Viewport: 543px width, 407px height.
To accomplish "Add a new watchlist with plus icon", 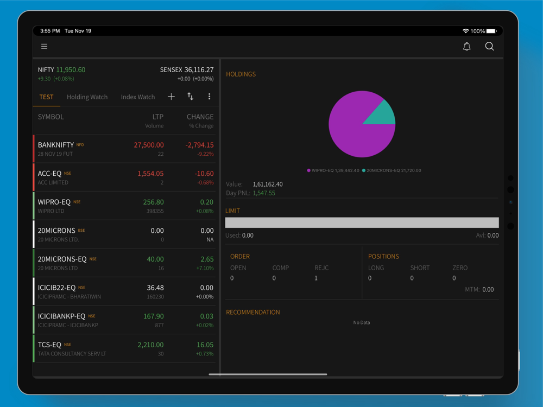I will coord(171,97).
